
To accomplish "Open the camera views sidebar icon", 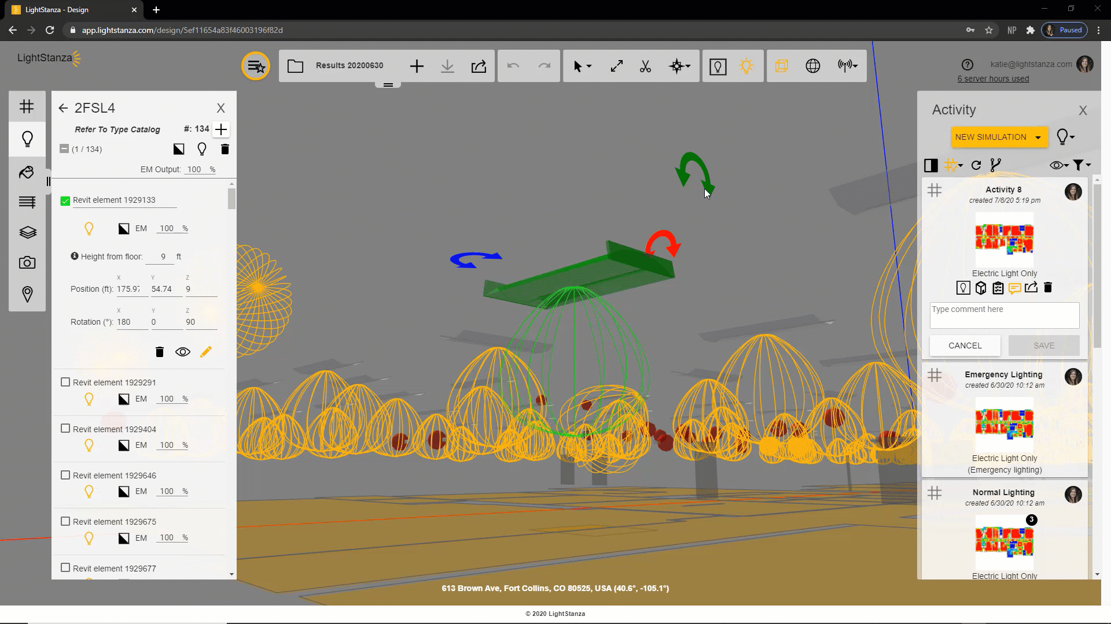I will click(27, 263).
